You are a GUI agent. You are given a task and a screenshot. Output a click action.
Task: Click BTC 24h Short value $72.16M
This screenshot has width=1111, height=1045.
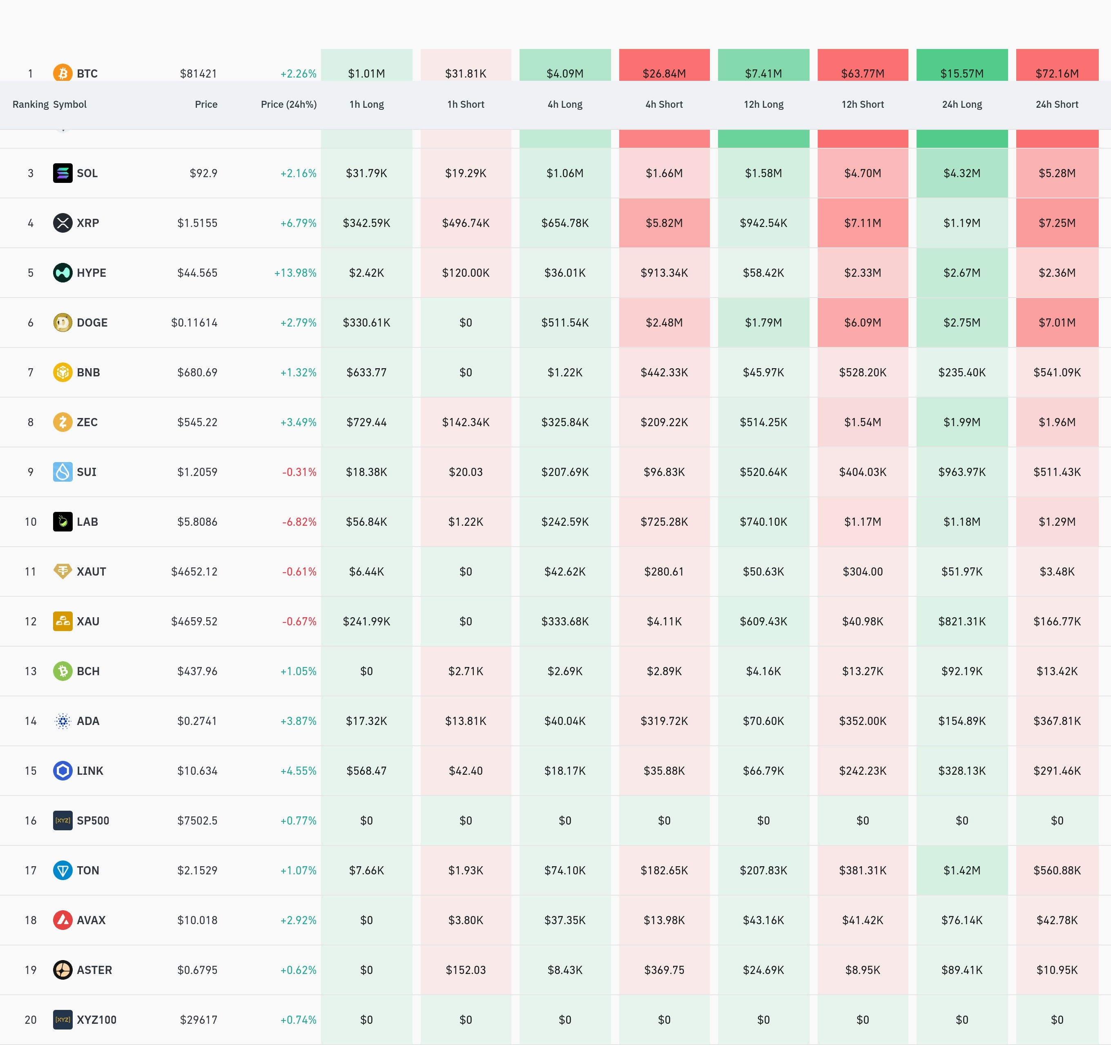coord(1057,74)
